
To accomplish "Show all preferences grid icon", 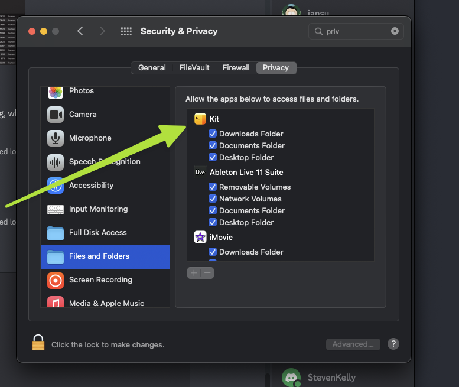I will [126, 31].
